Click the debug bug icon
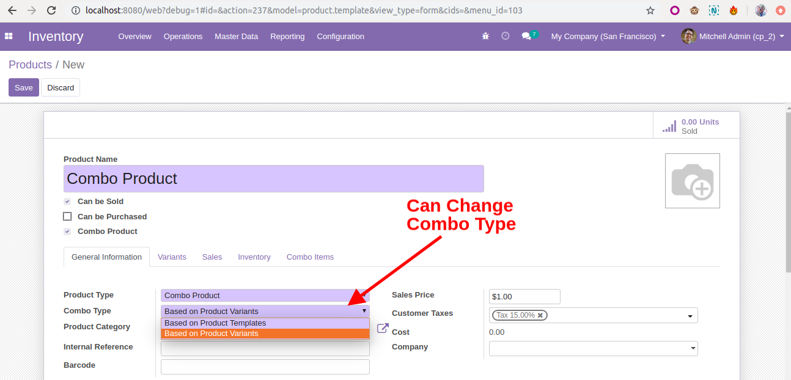791x380 pixels. [x=485, y=37]
